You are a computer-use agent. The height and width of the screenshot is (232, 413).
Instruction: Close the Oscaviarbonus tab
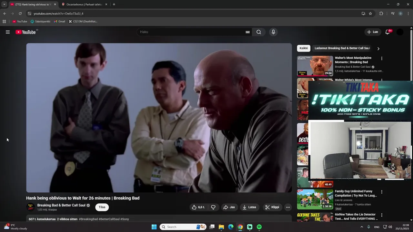tap(106, 5)
